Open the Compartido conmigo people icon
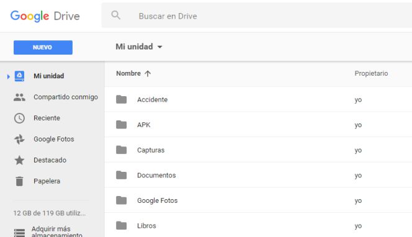Image resolution: width=412 pixels, height=237 pixels. 19,97
